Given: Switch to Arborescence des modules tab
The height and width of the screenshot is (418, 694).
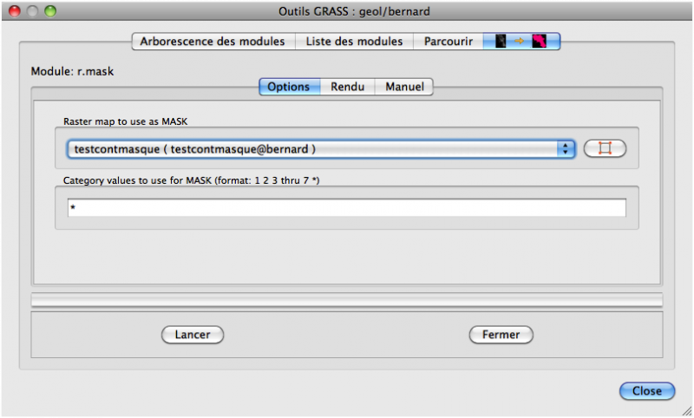Looking at the screenshot, I should 213,41.
